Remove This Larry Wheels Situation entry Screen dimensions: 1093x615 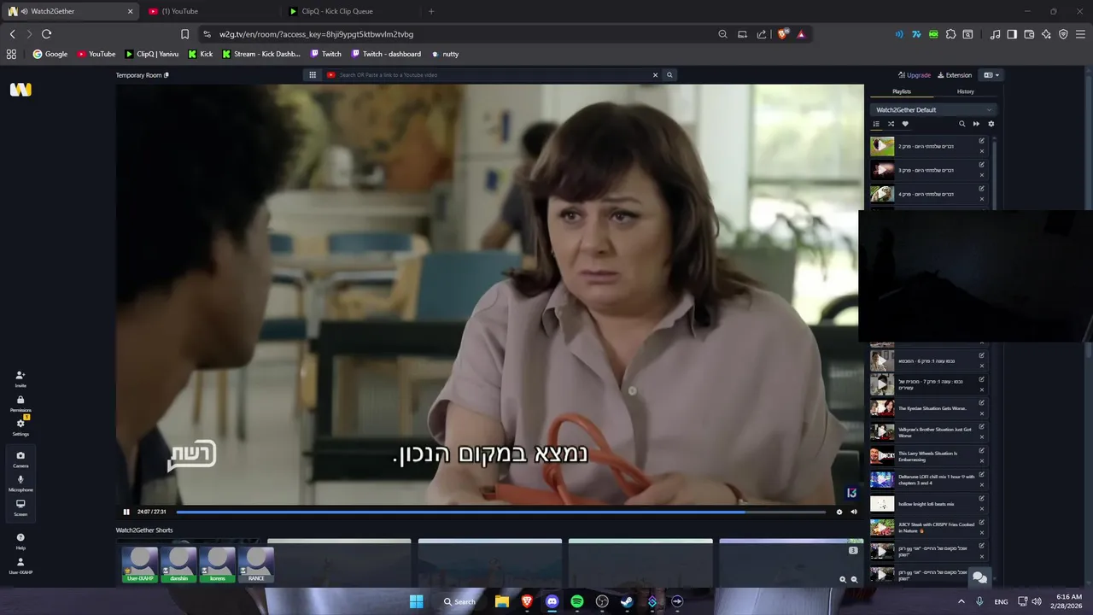(982, 461)
